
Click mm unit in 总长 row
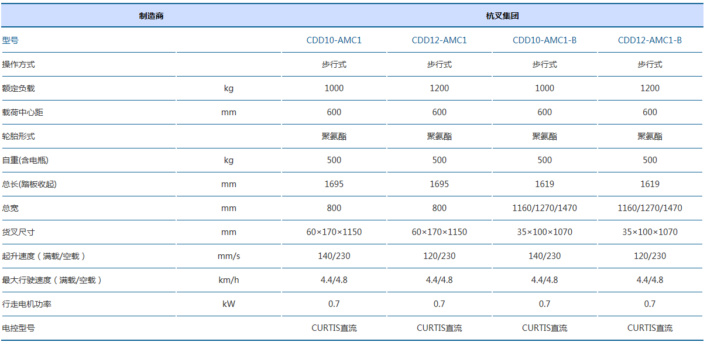coord(229,184)
